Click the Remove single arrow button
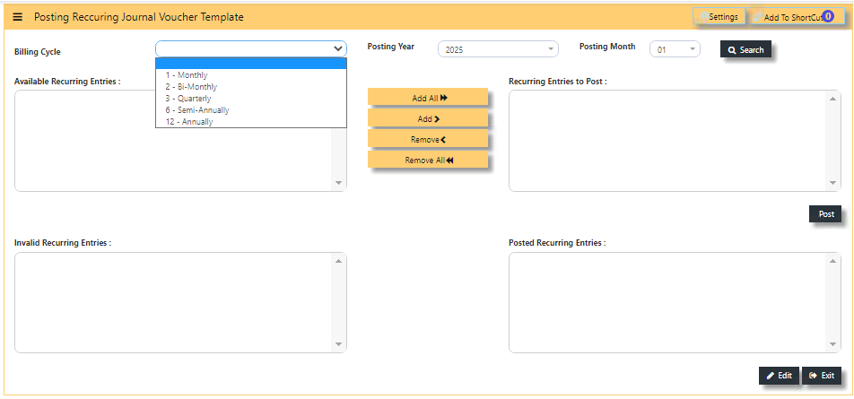854x399 pixels. [428, 139]
